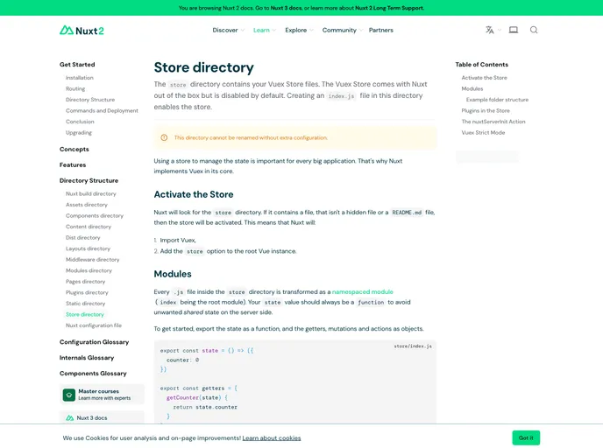Viewport: 603px width, 448px height.
Task: Open the Installation sidebar link
Action: (79, 78)
